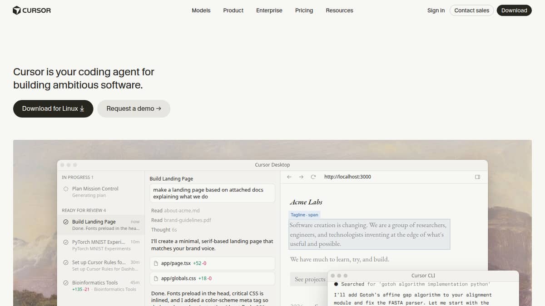
Task: Click the Acme Labs heading in preview
Action: point(306,202)
